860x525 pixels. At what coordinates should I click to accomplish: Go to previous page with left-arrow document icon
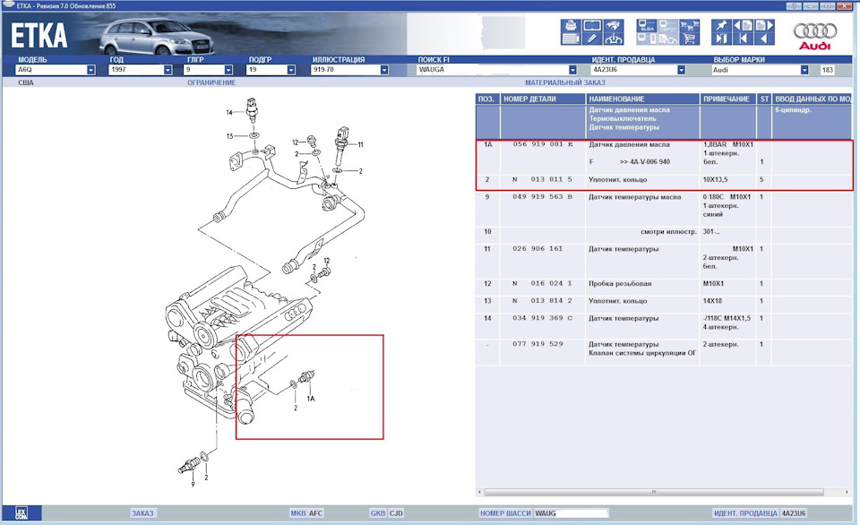tap(743, 25)
